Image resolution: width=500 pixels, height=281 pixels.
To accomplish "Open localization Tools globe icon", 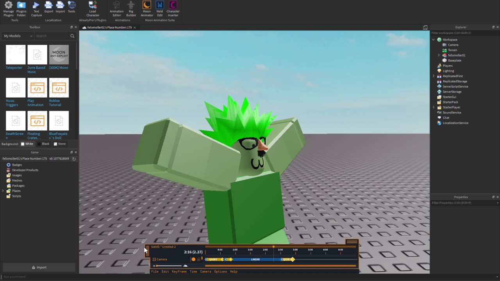I will (71, 7).
